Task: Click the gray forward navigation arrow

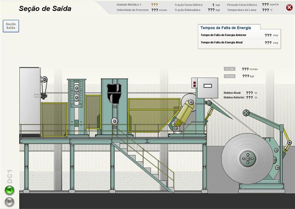Action: (10, 202)
